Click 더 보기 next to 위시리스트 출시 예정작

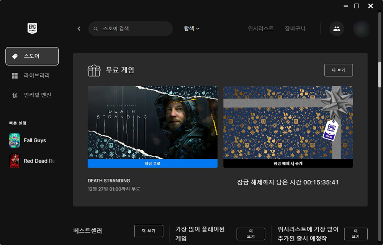[x=356, y=234]
